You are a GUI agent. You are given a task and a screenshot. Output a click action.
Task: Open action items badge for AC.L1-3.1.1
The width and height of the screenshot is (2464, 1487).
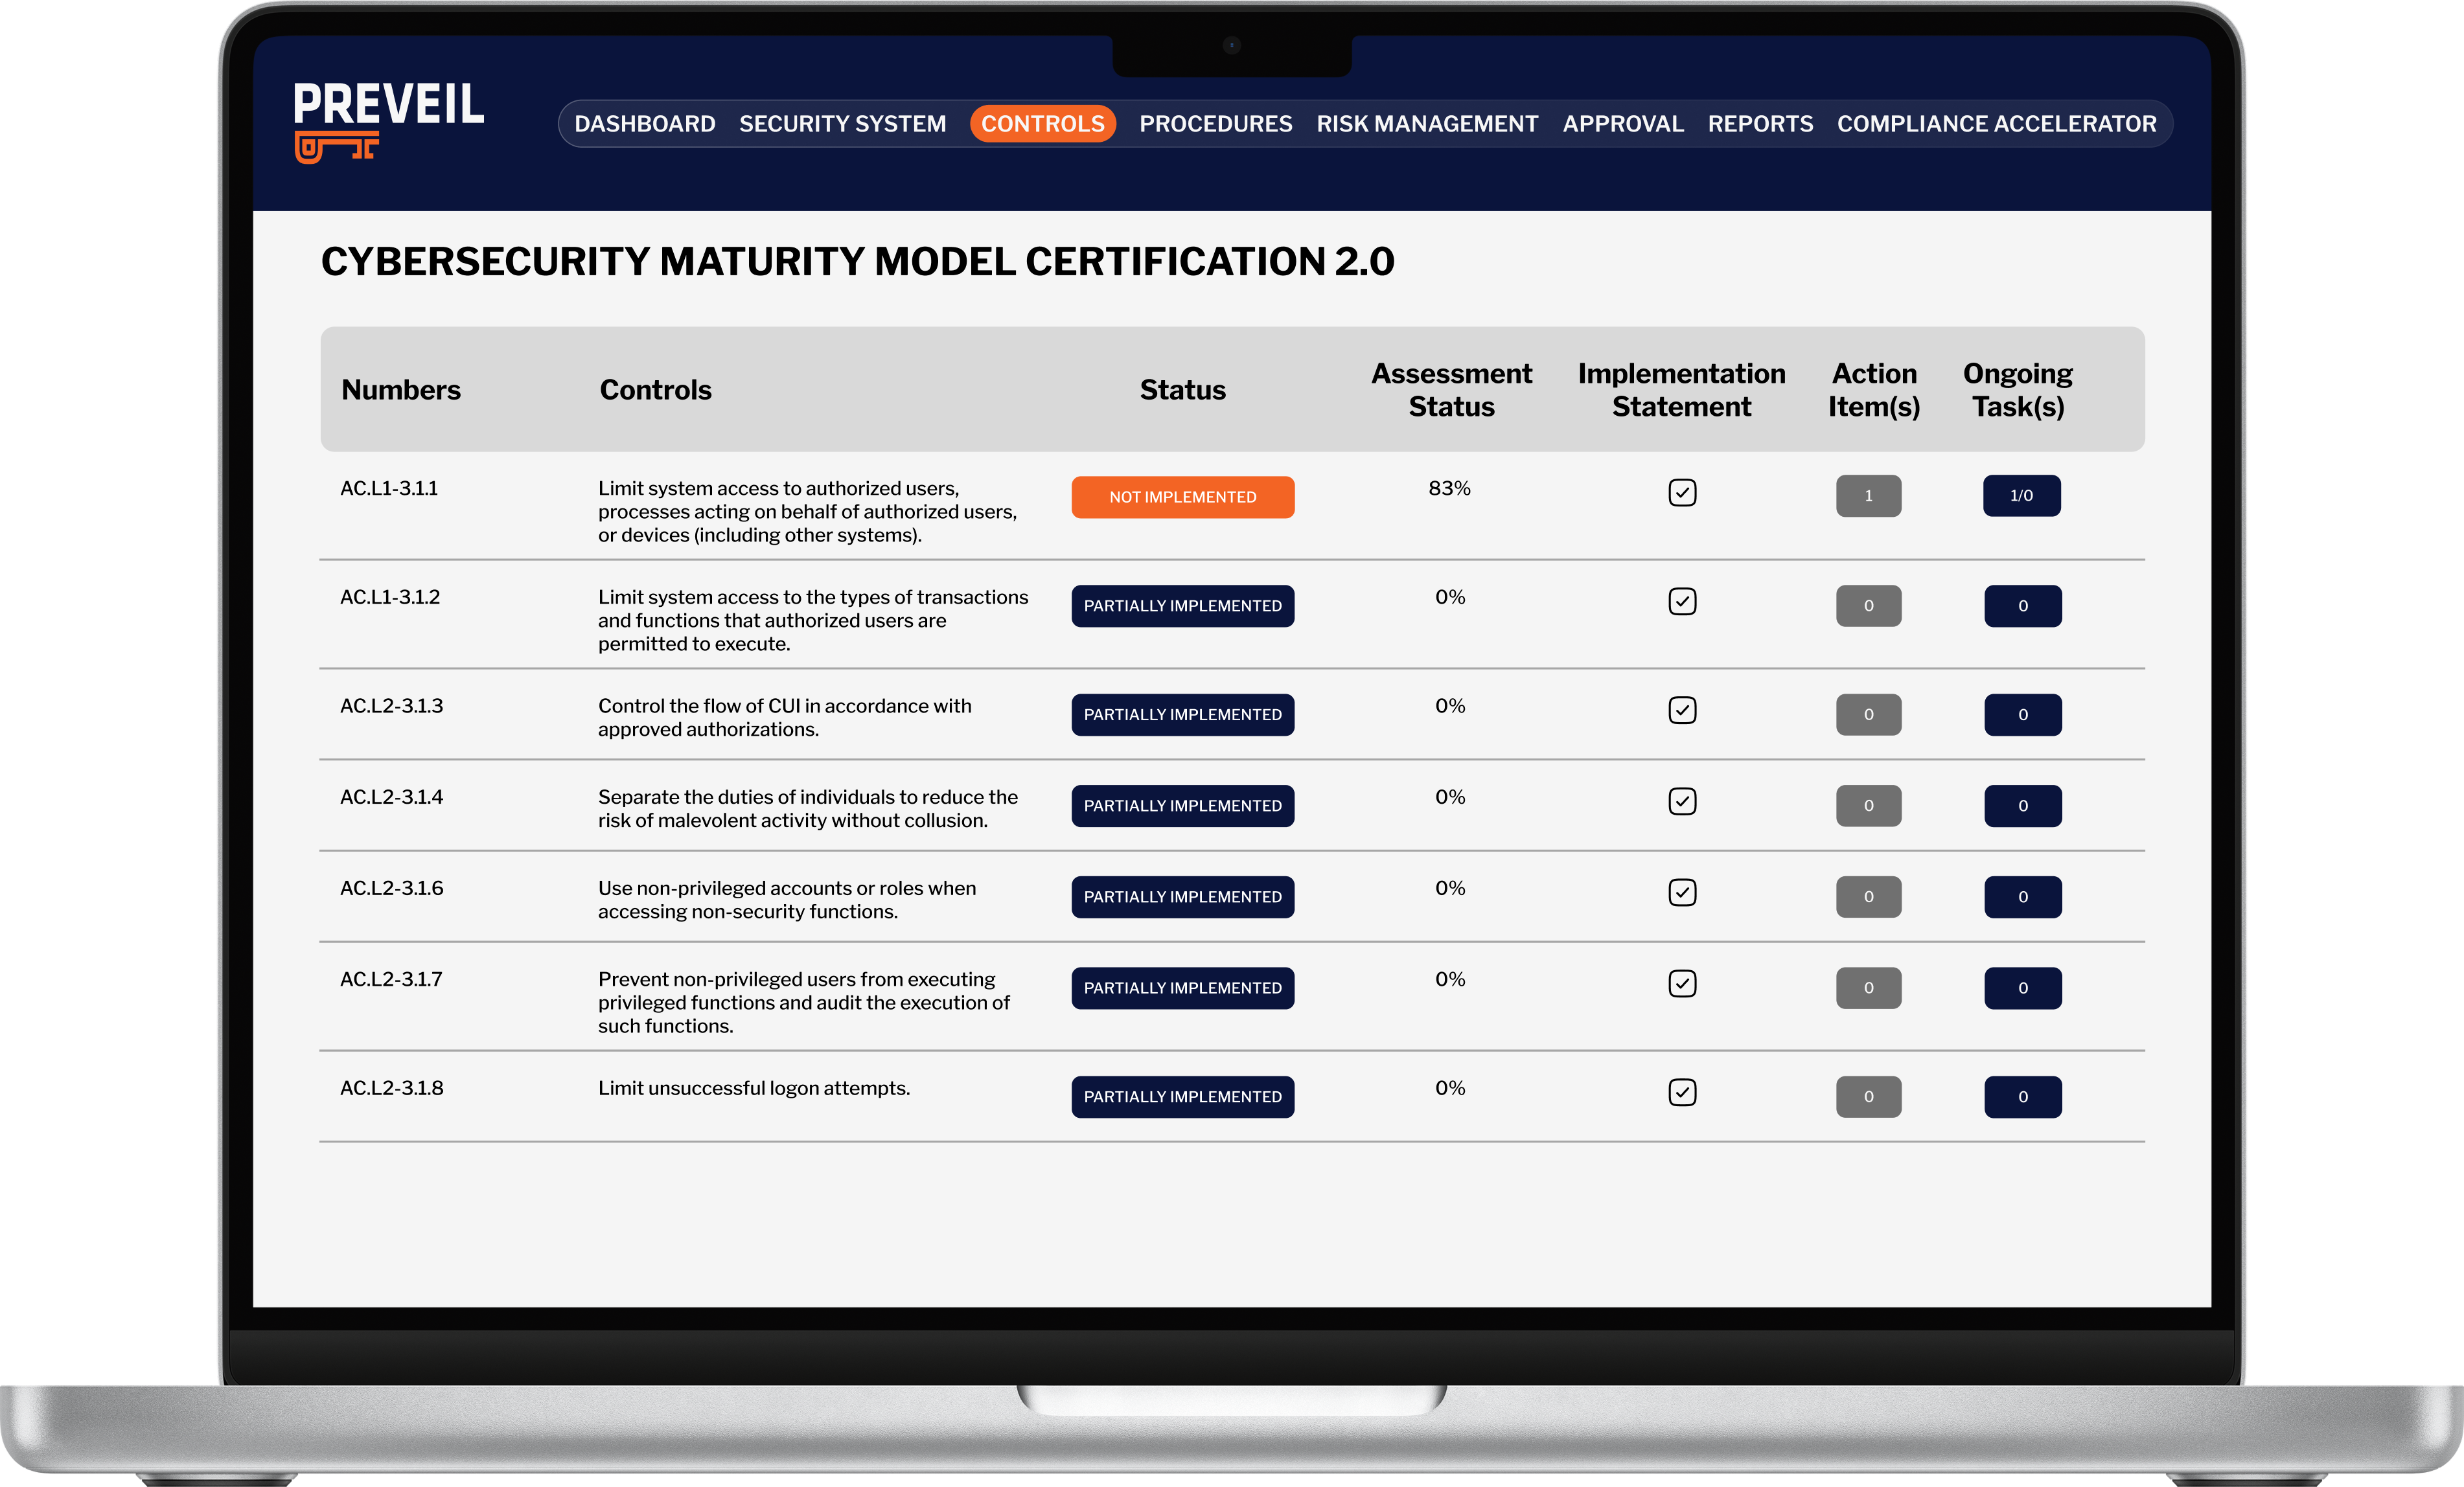[x=1868, y=495]
